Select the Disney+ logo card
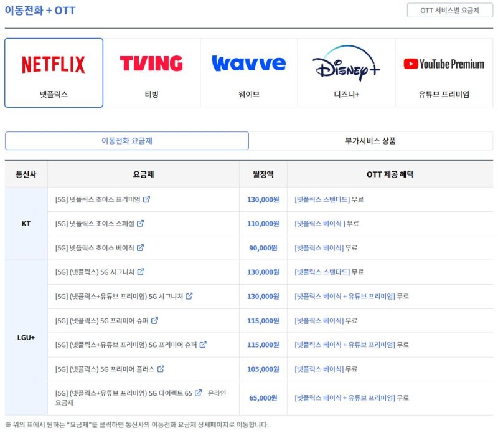The image size is (498, 433). [x=346, y=73]
